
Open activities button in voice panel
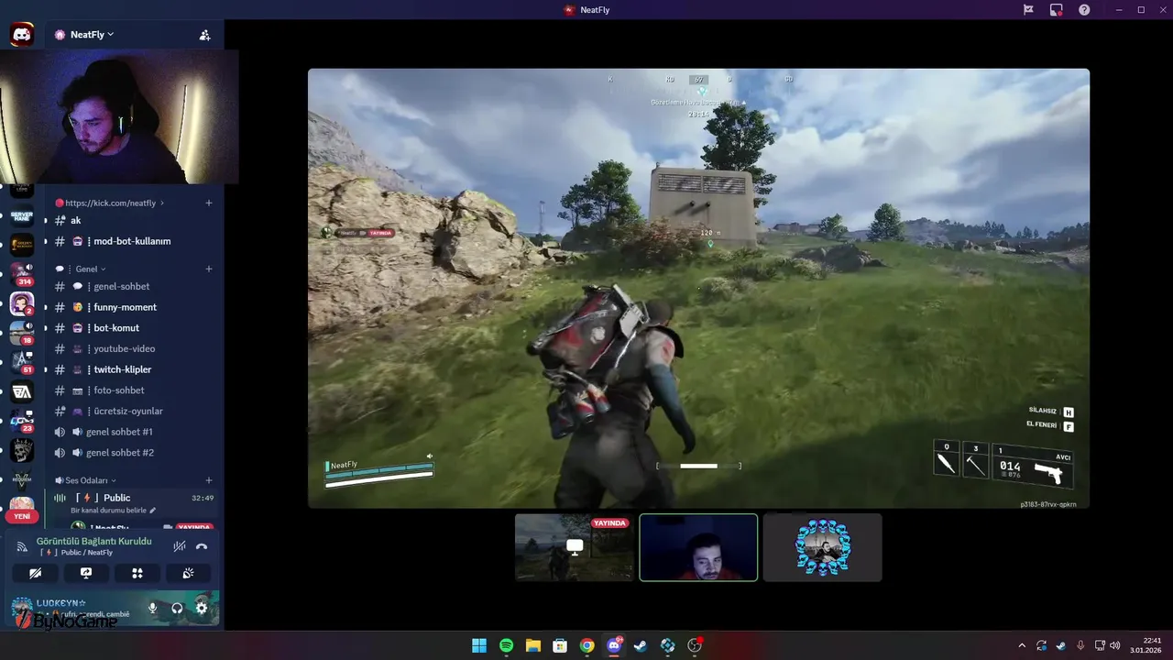point(137,573)
